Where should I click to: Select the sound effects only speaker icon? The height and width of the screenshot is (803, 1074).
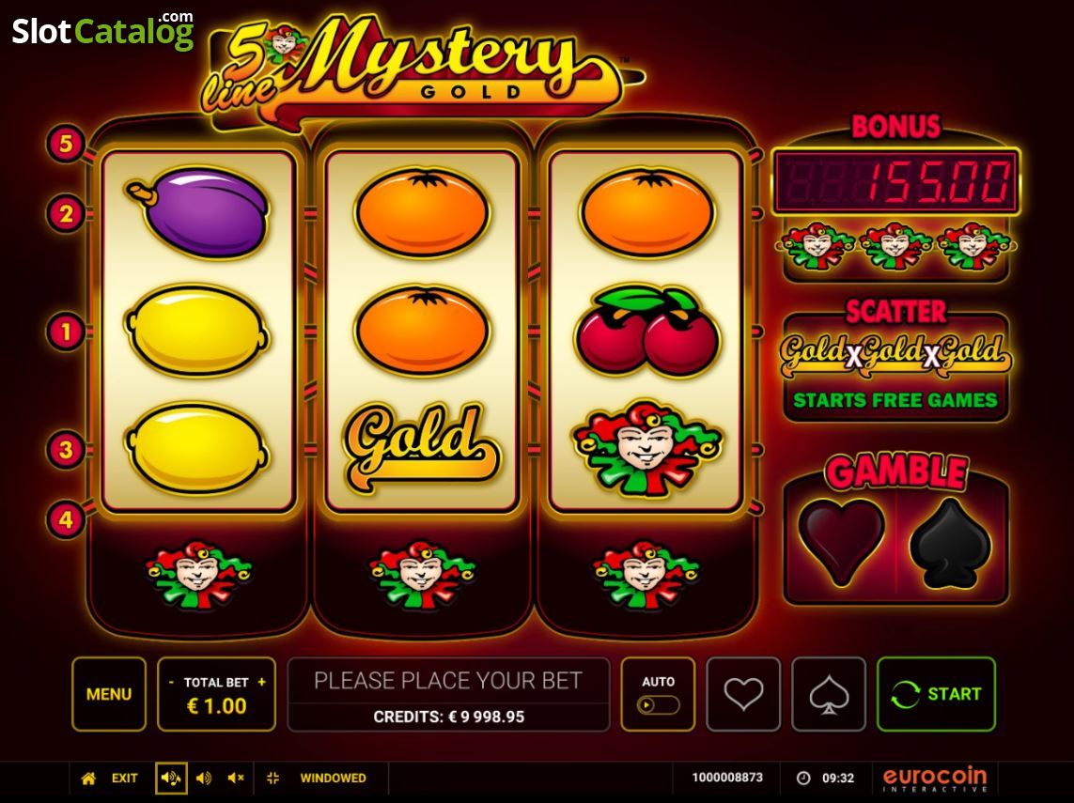(x=203, y=779)
